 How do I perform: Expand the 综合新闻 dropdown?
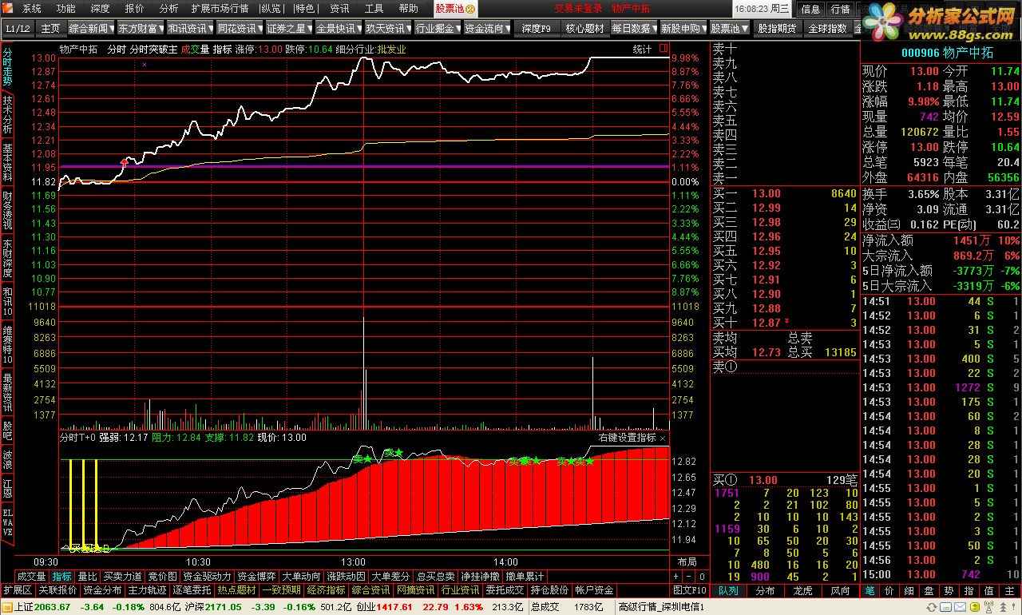pos(112,29)
